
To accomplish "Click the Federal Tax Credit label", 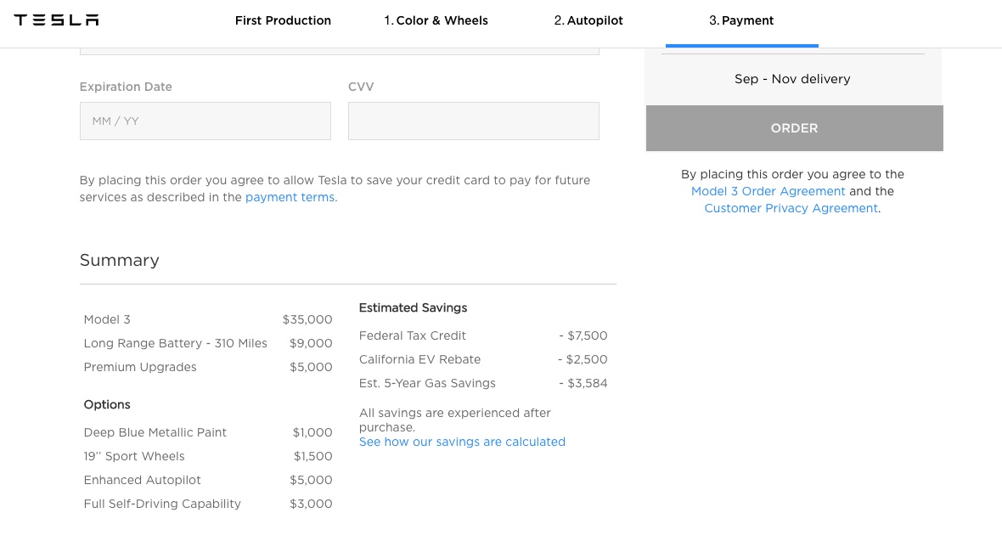I will point(412,335).
